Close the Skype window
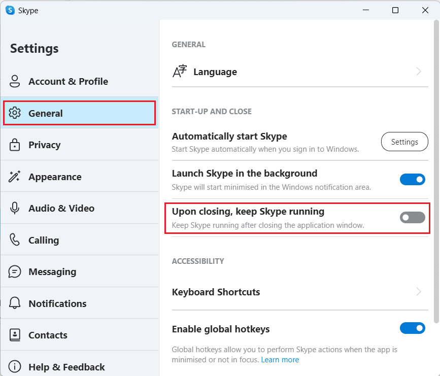Screen dimensions: 440x376 tap(425, 10)
